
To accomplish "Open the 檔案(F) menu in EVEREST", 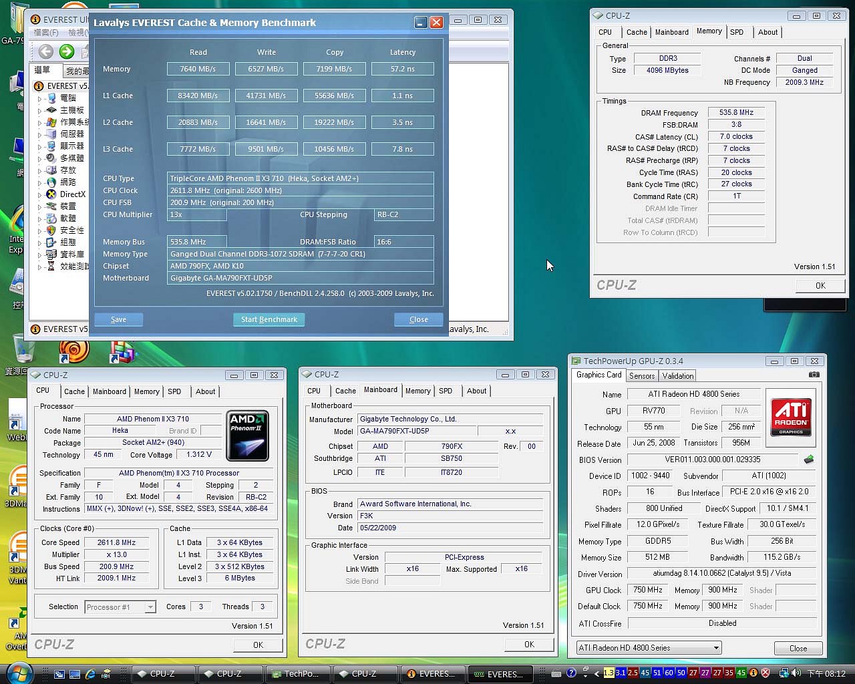I will tap(46, 32).
